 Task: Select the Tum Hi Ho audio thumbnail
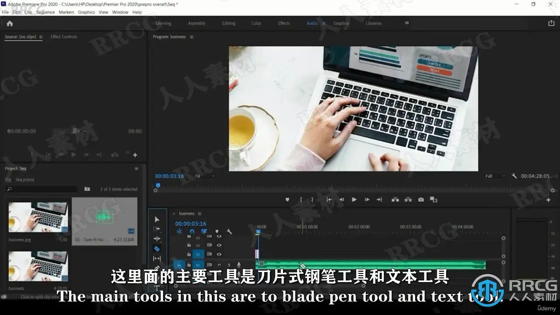click(x=105, y=217)
